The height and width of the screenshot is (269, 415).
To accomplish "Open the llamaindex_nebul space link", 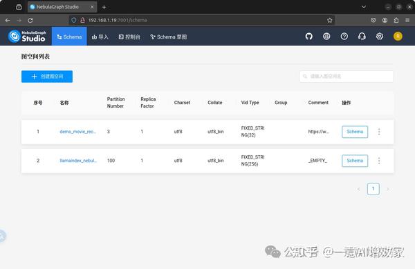I will pos(78,161).
